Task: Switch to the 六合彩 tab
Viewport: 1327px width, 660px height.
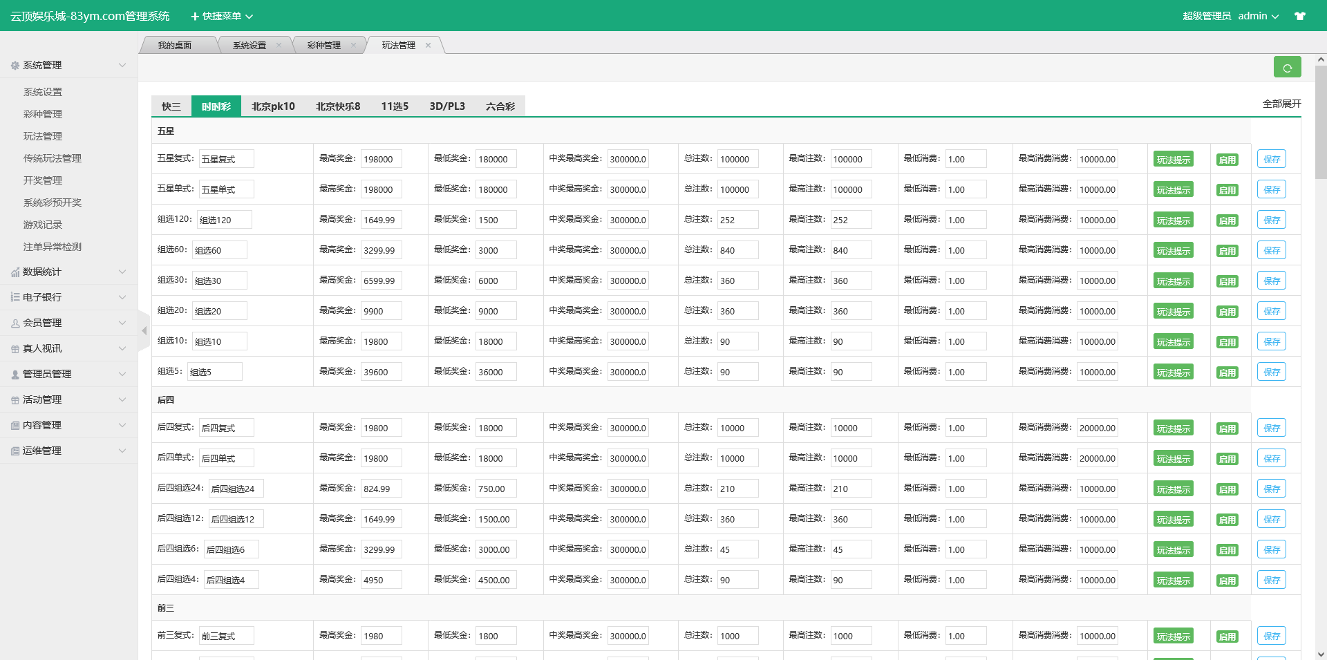Action: pyautogui.click(x=500, y=106)
